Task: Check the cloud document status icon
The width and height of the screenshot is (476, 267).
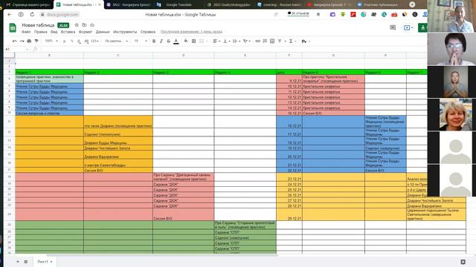Action: click(x=92, y=25)
